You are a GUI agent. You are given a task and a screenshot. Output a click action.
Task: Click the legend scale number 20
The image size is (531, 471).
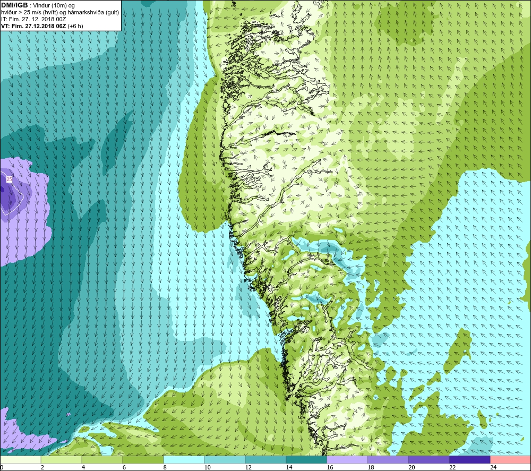(412, 467)
